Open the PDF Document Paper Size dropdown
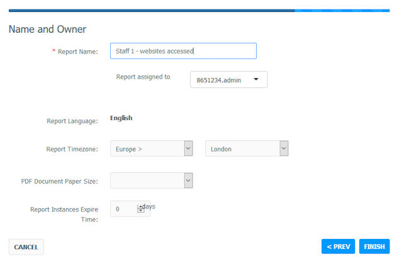This screenshot has width=397, height=261. (152, 180)
